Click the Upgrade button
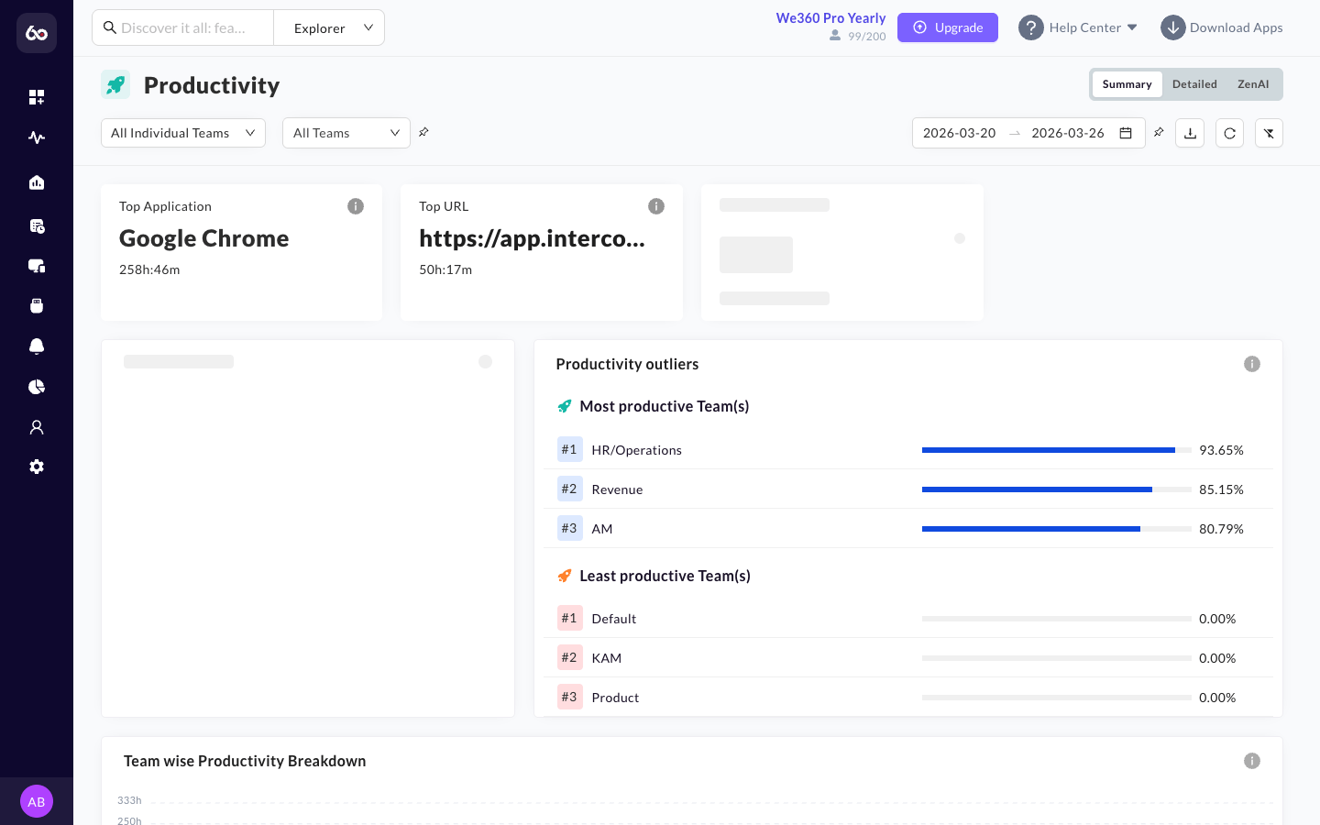 point(948,27)
